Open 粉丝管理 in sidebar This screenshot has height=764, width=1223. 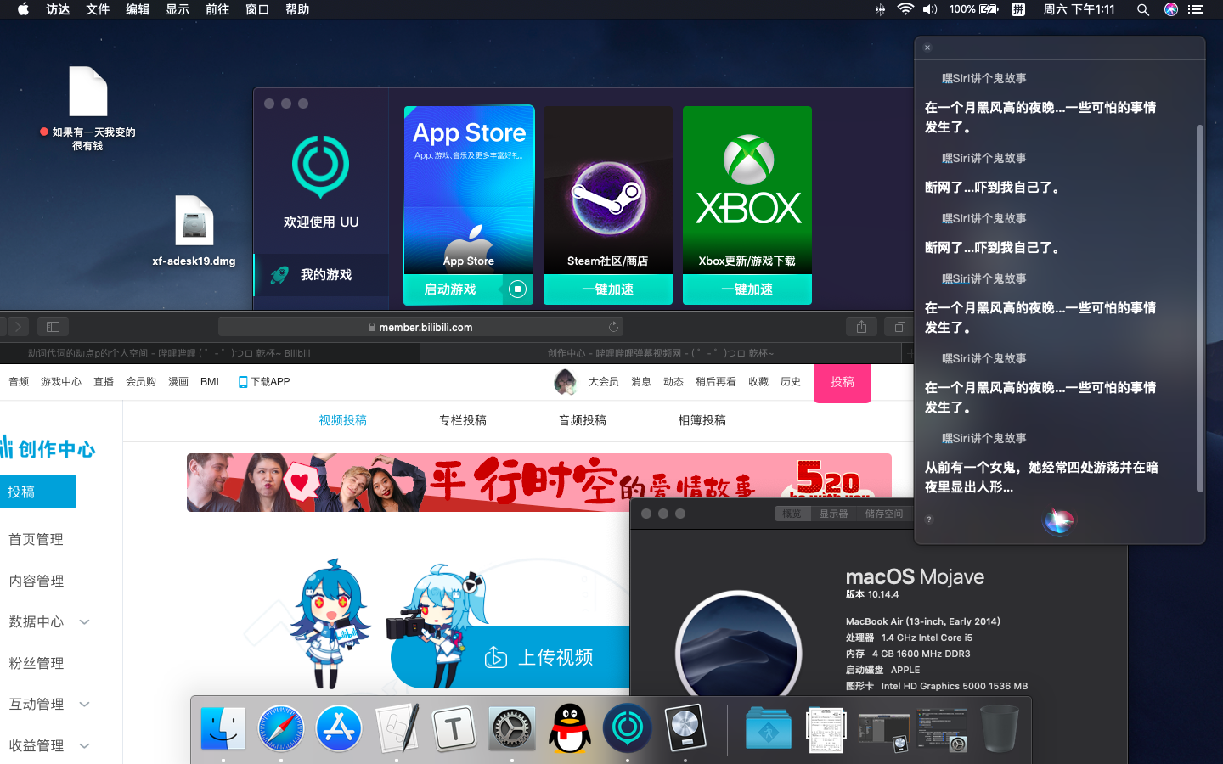tap(36, 664)
